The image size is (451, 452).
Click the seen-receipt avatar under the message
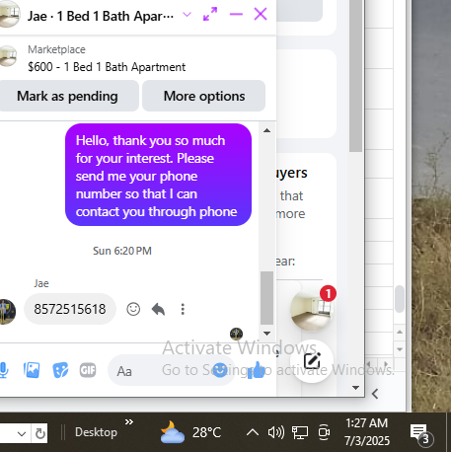tap(236, 334)
